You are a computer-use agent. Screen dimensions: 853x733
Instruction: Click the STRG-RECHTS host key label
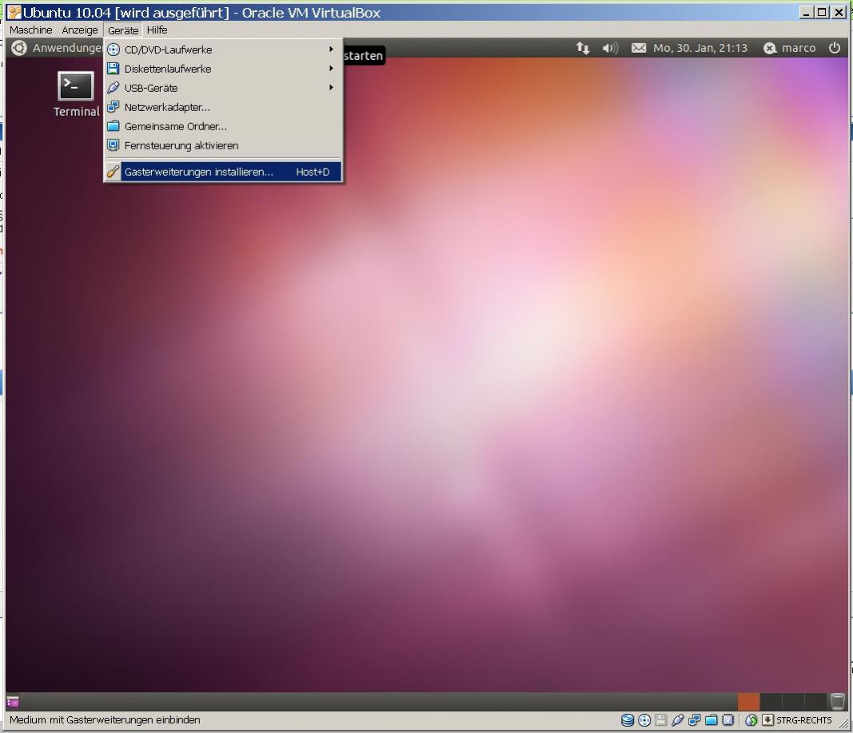point(803,720)
